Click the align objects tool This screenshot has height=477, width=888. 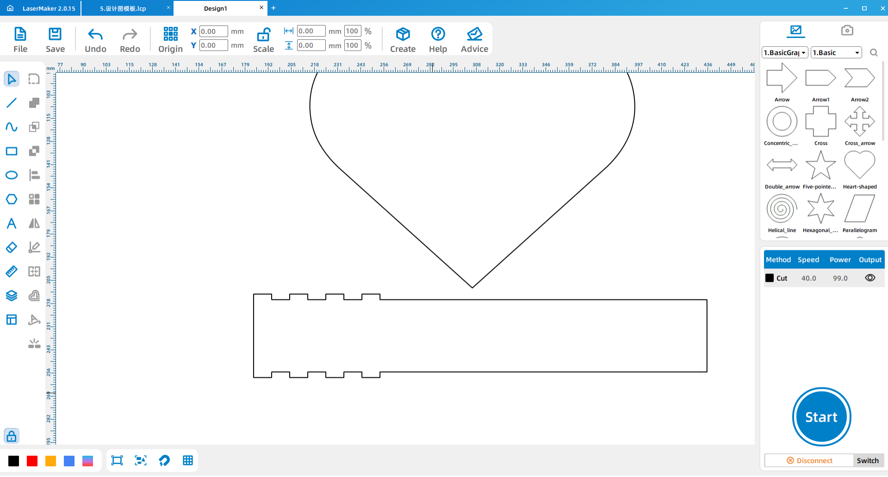click(34, 175)
